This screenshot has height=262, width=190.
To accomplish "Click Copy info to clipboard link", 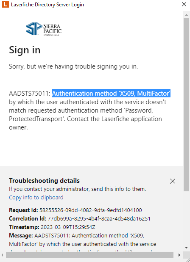I will [x=36, y=198].
